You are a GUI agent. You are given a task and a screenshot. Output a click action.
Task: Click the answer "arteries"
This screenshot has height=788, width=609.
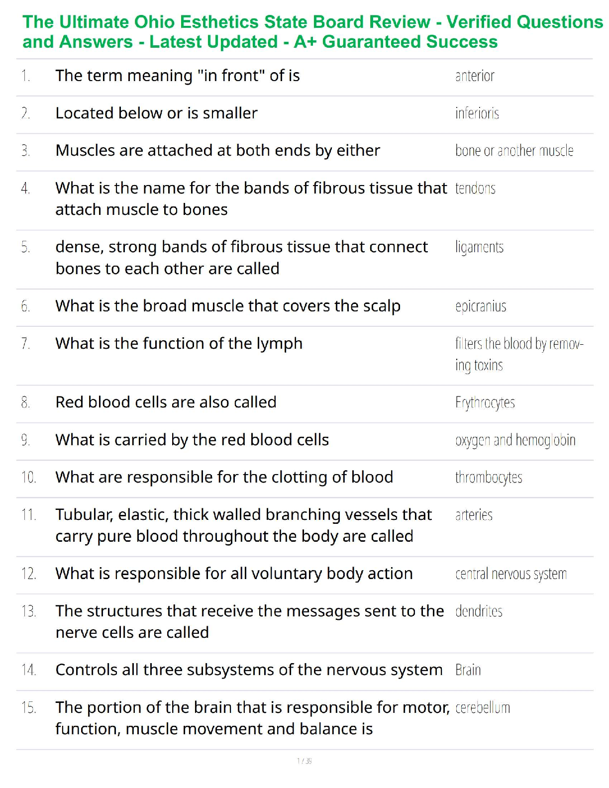coord(474,515)
